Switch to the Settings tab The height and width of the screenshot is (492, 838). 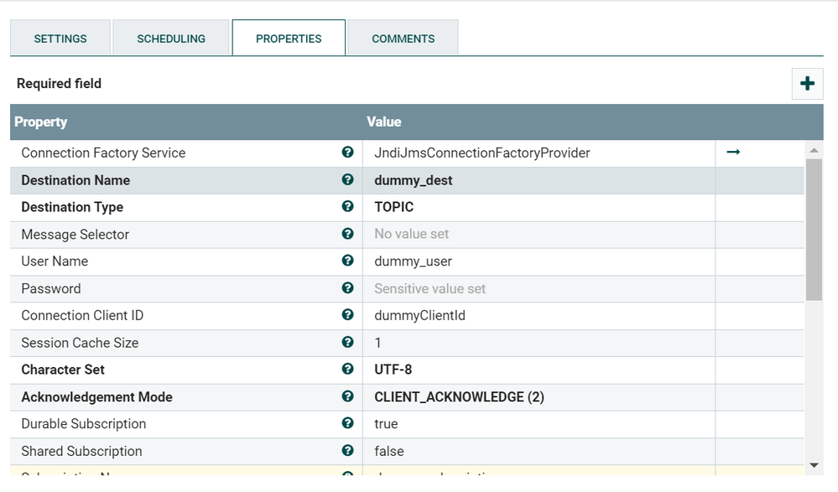(x=60, y=39)
